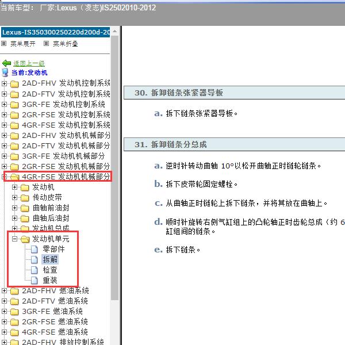Image resolution: width=345 pixels, height=345 pixels.
Task: Click sidebar scrollbar up arrow
Action: (114, 32)
